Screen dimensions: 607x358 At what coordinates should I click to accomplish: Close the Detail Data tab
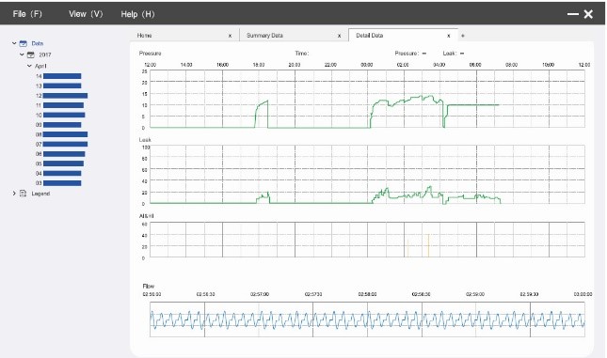tap(448, 36)
